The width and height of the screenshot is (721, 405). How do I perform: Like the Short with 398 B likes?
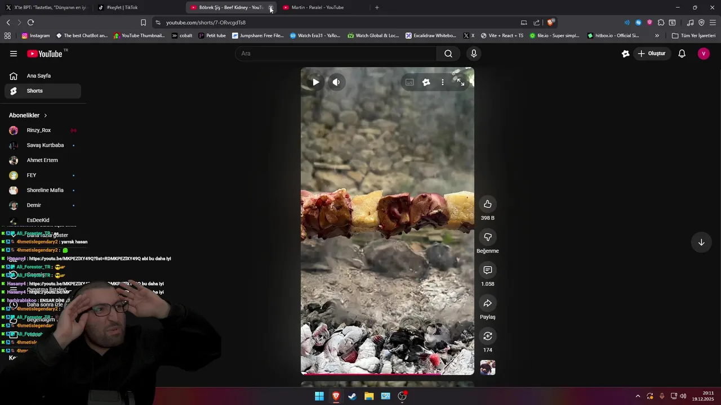coord(488,204)
